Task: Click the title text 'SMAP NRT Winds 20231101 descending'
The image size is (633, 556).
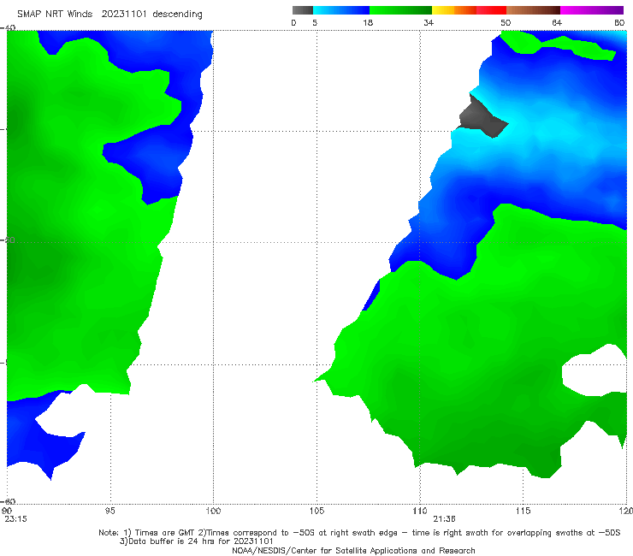Action: point(109,15)
